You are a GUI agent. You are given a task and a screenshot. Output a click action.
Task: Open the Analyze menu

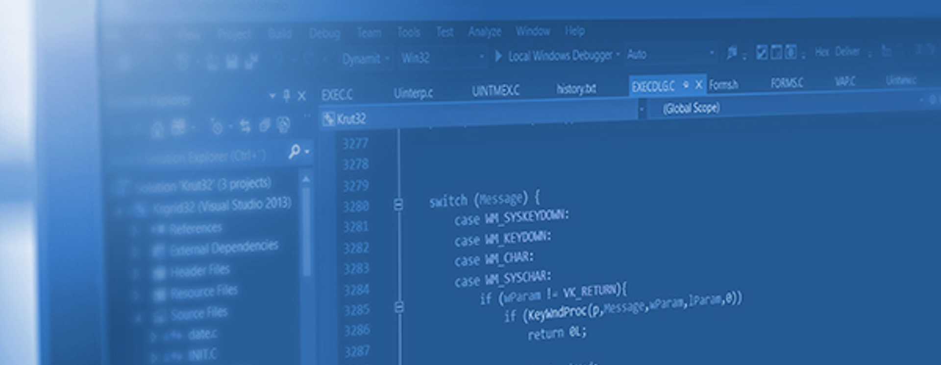484,32
